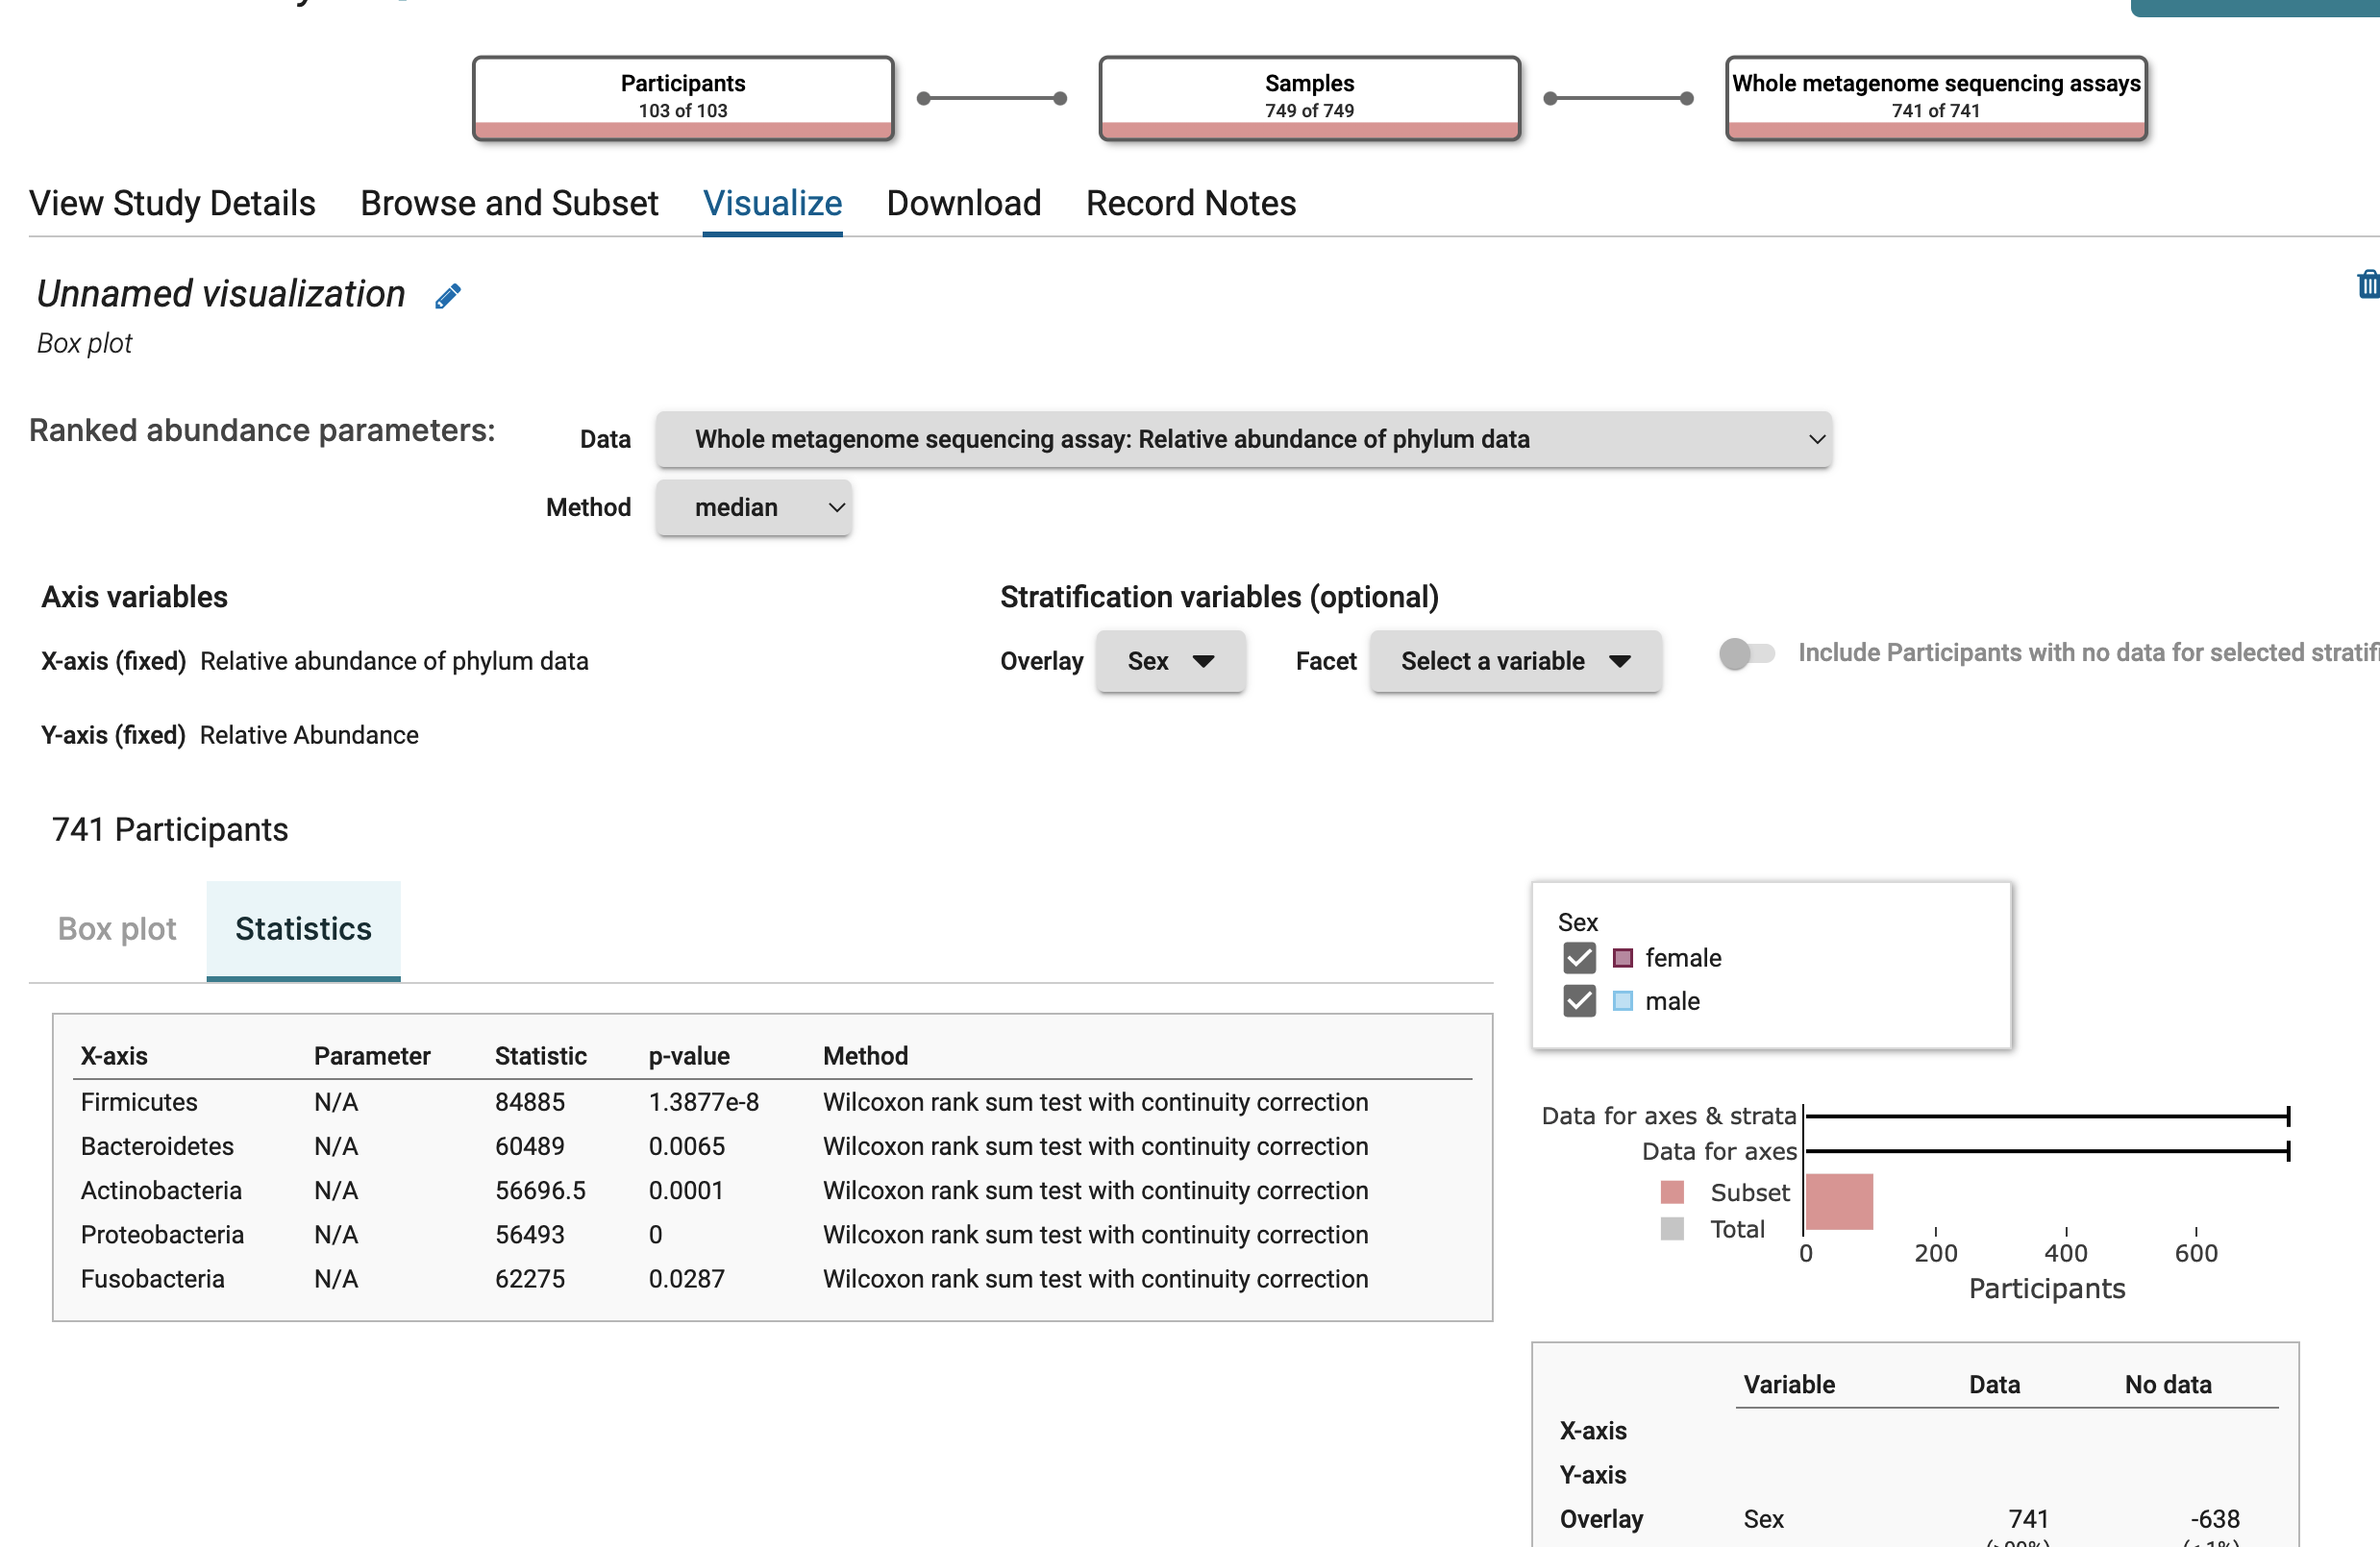Image resolution: width=2380 pixels, height=1547 pixels.
Task: Click the Total legend entry
Action: click(x=1712, y=1228)
